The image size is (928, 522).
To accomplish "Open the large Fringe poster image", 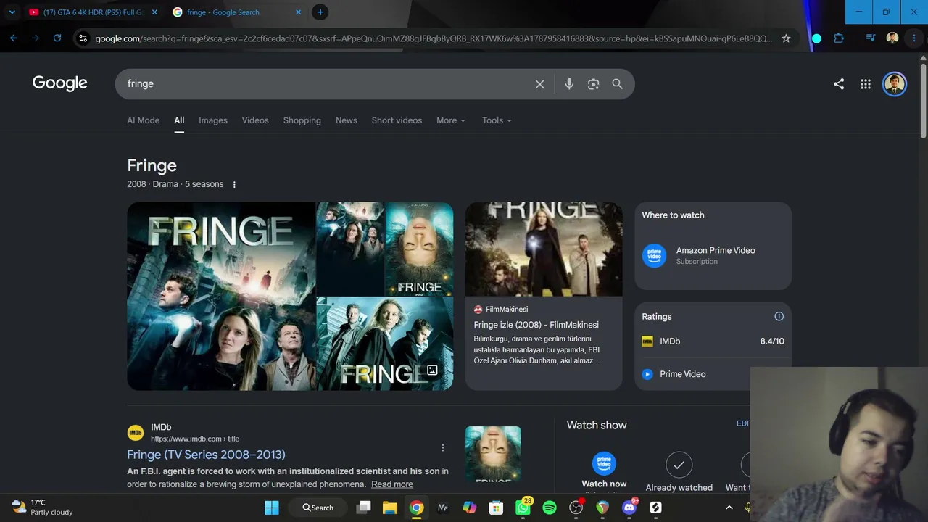I will point(221,296).
